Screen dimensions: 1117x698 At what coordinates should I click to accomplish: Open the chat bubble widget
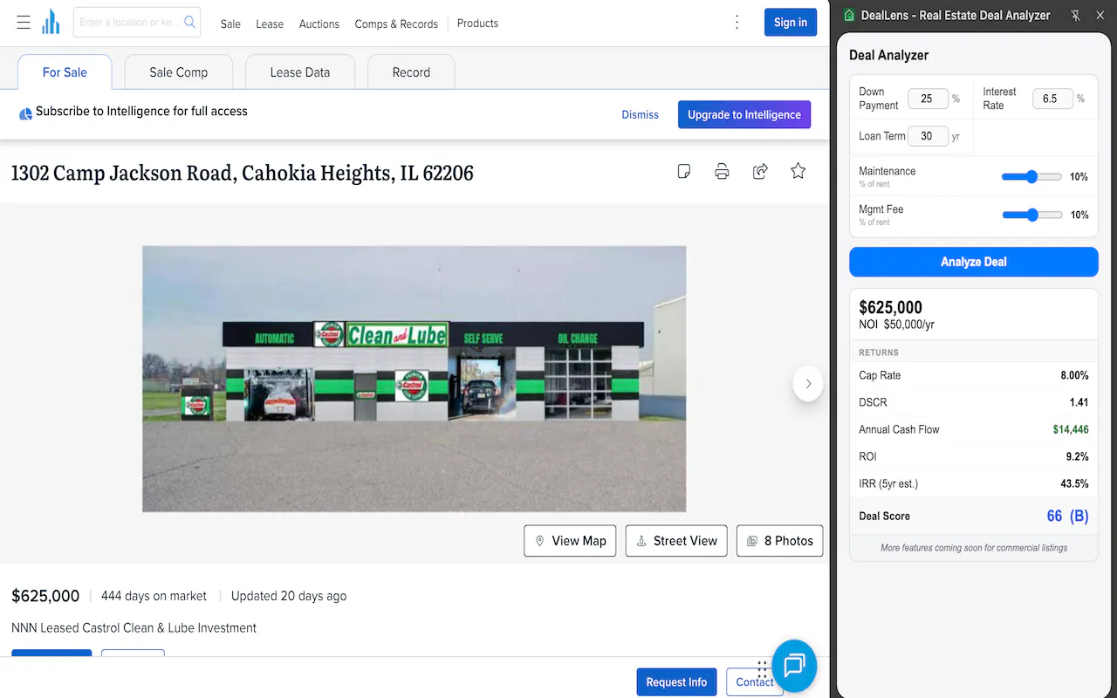click(x=793, y=666)
